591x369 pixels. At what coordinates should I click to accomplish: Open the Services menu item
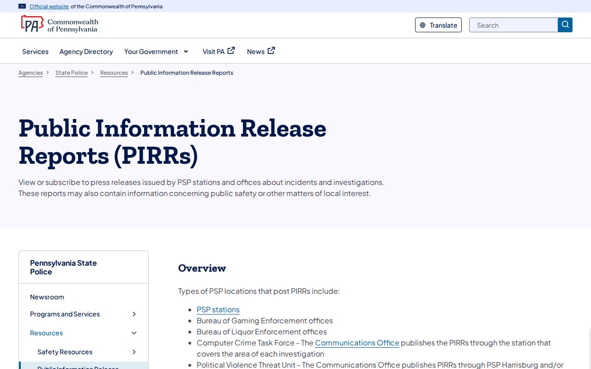pos(35,52)
